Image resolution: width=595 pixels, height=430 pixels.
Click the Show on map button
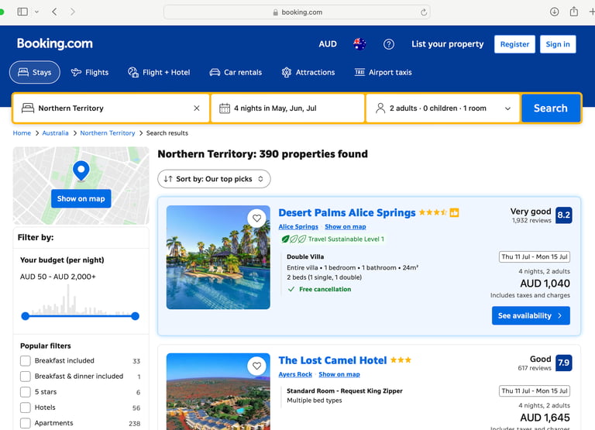click(x=81, y=198)
